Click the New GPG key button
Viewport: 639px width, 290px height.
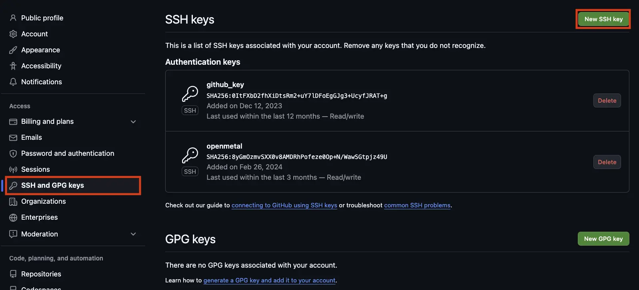603,238
